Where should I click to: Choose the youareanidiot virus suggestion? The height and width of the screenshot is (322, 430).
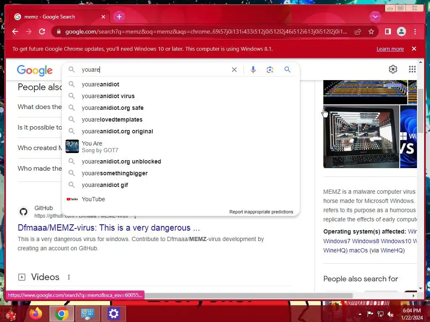(181, 96)
